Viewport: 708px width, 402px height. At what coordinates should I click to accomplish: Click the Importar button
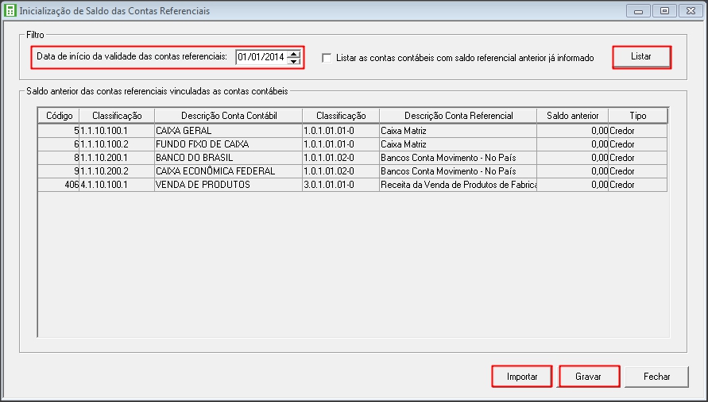coord(522,377)
